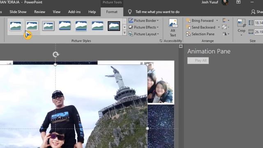Expand the Bring Forward dropdown arrow
The image size is (263, 148).
point(217,21)
